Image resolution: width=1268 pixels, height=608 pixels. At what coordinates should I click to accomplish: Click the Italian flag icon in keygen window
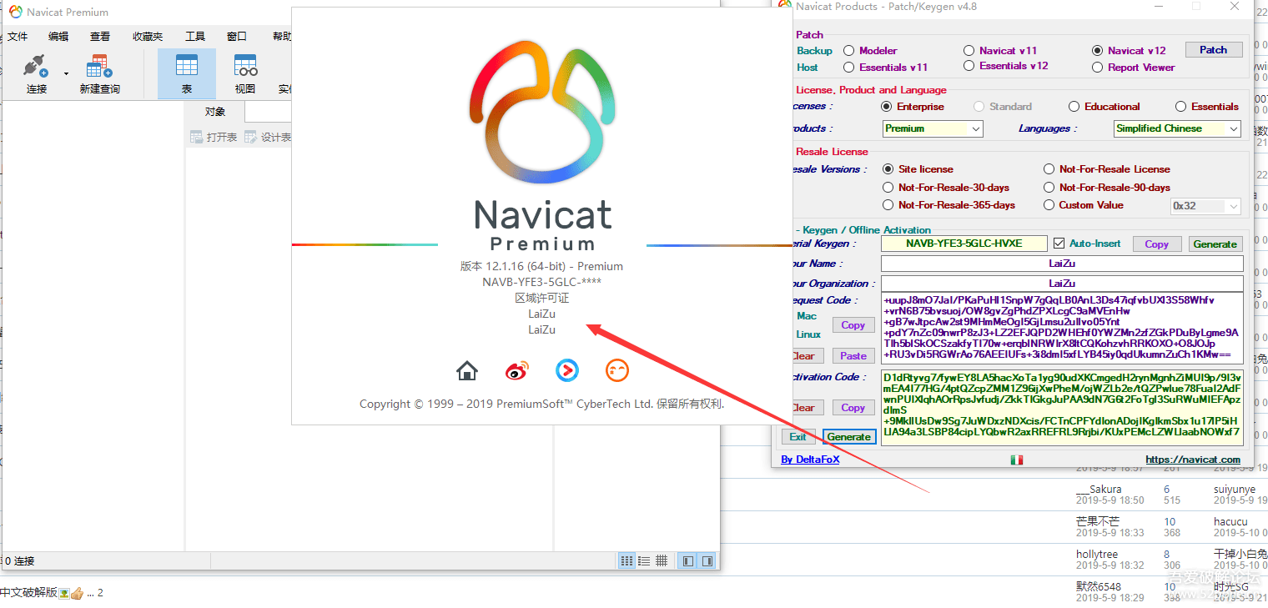point(1017,460)
